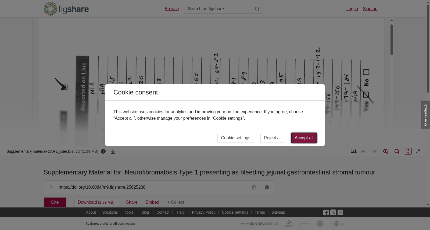Open the Share option

(x=132, y=202)
